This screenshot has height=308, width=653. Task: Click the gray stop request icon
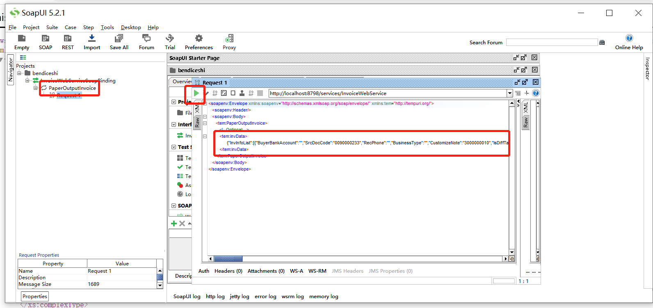260,93
